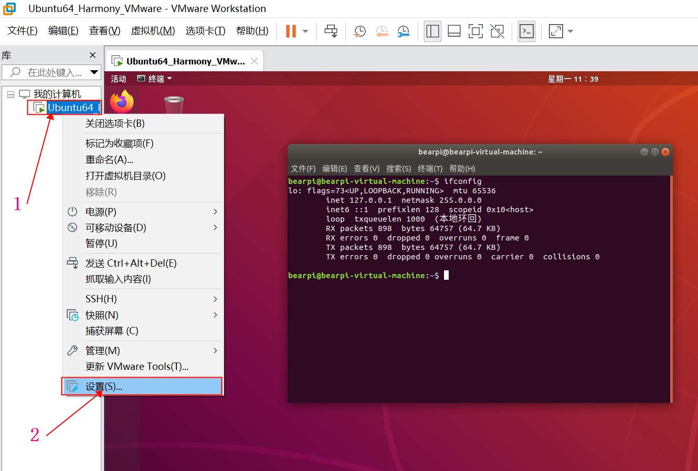Open 查看(V) menu in the terminal window

tap(367, 169)
